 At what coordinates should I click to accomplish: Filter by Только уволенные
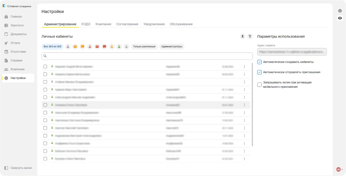144,47
